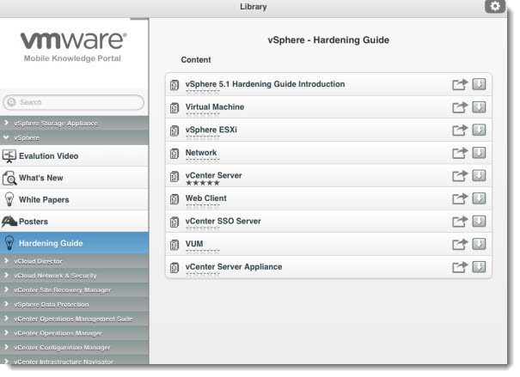Open the vCenter Server Appliance title
520x377 pixels.
coord(234,267)
